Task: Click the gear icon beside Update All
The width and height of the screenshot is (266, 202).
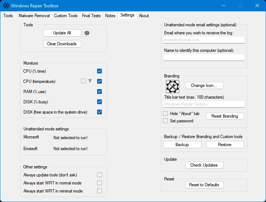Action: (87, 33)
